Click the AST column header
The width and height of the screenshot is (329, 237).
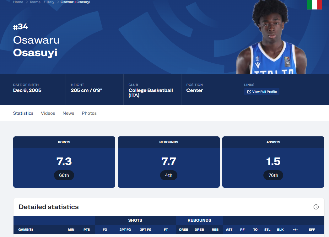click(229, 229)
